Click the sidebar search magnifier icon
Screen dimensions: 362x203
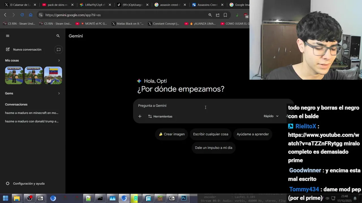click(x=58, y=36)
